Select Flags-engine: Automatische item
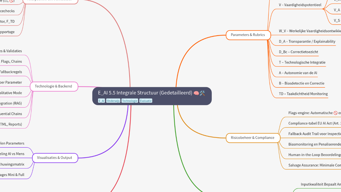This screenshot has width=341, height=192. pos(315,113)
